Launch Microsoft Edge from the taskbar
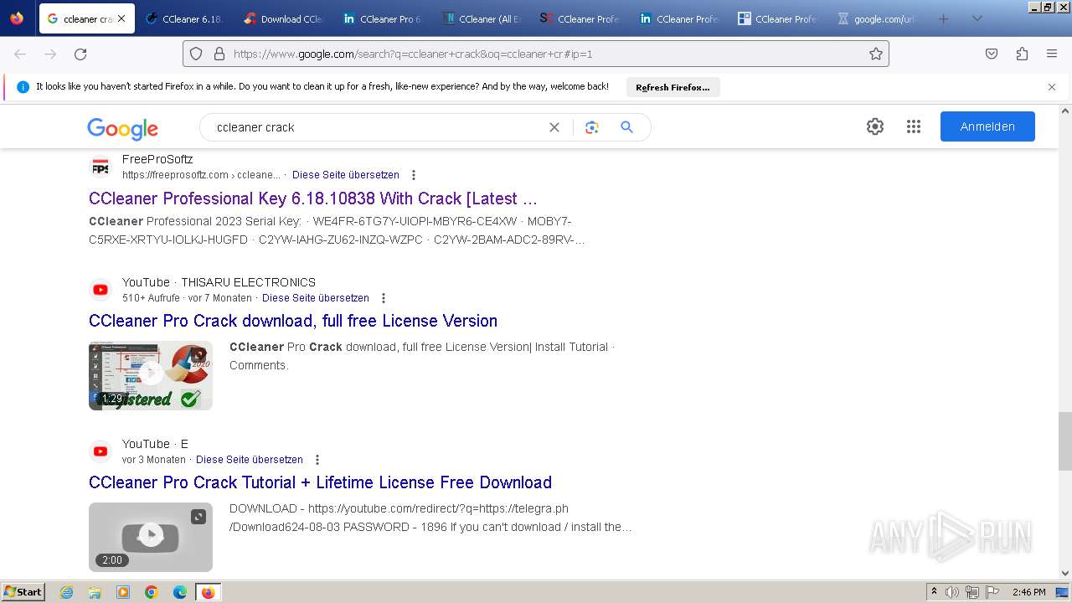Screen dimensions: 1072x603 pos(180,592)
